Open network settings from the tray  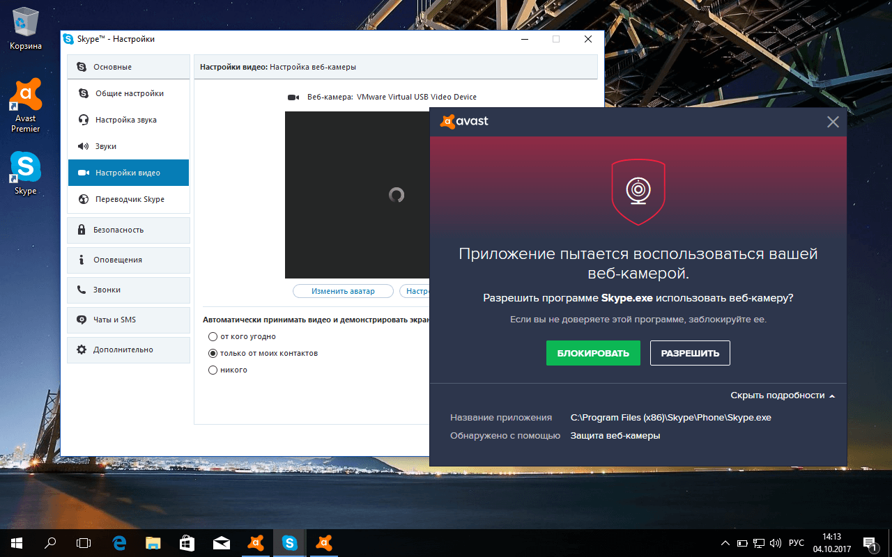(758, 543)
